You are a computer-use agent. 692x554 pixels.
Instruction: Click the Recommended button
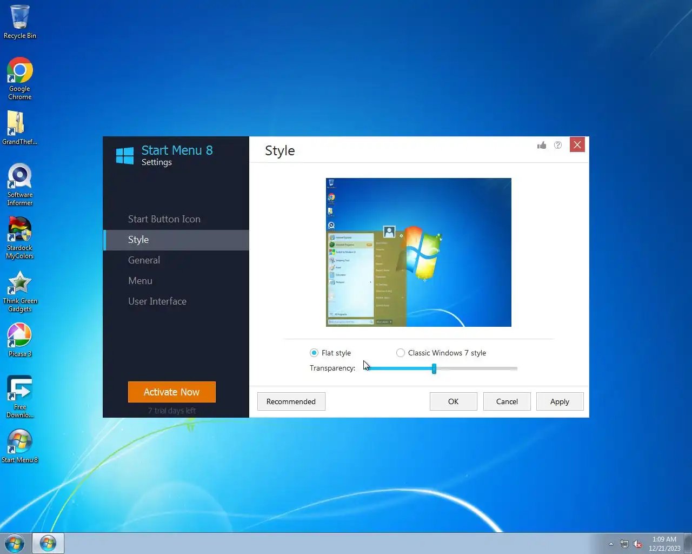coord(291,401)
